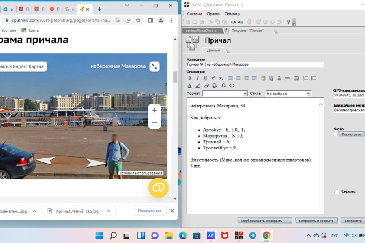This screenshot has height=243, width=365.
Task: Click the eraser (clear formatting) icon
Action: point(206,86)
